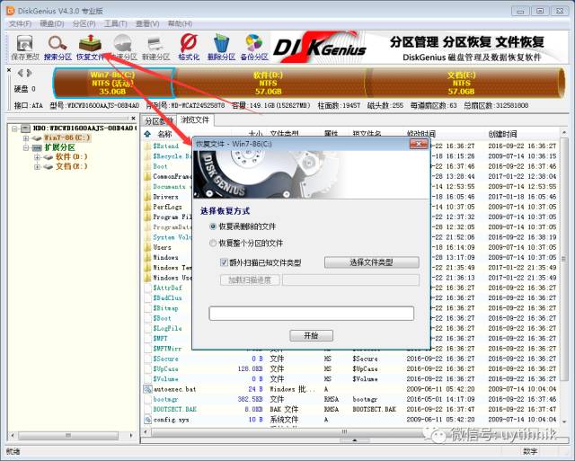Open the 备份分区 backup partition tool
Screen dimensions: 575x461
tap(254, 47)
